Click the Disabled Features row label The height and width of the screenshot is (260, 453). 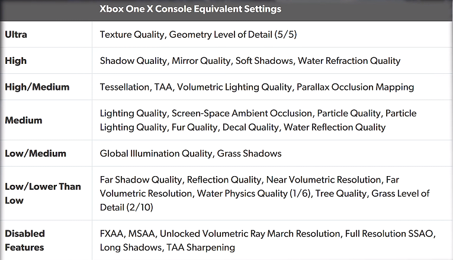[25, 240]
